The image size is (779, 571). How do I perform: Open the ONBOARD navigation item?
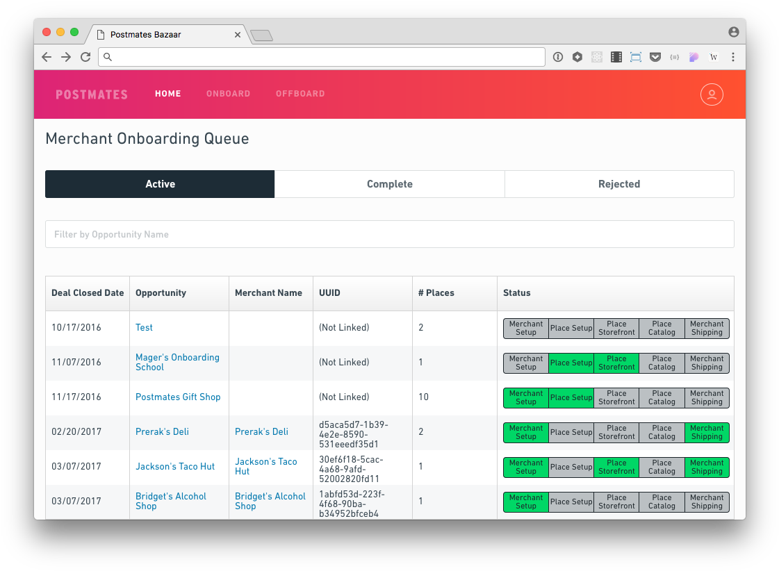click(x=229, y=94)
